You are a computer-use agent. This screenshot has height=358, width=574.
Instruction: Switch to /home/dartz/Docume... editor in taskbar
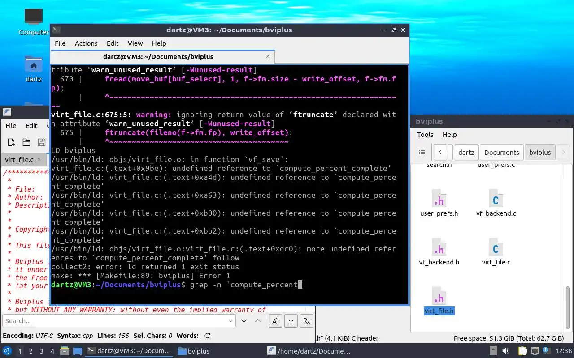[309, 351]
